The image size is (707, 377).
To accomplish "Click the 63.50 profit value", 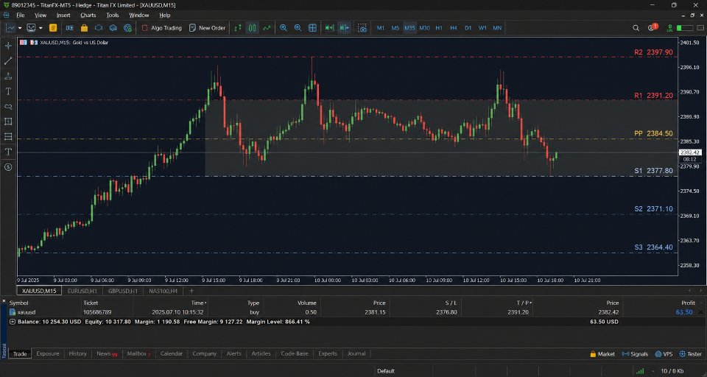I will click(x=684, y=312).
